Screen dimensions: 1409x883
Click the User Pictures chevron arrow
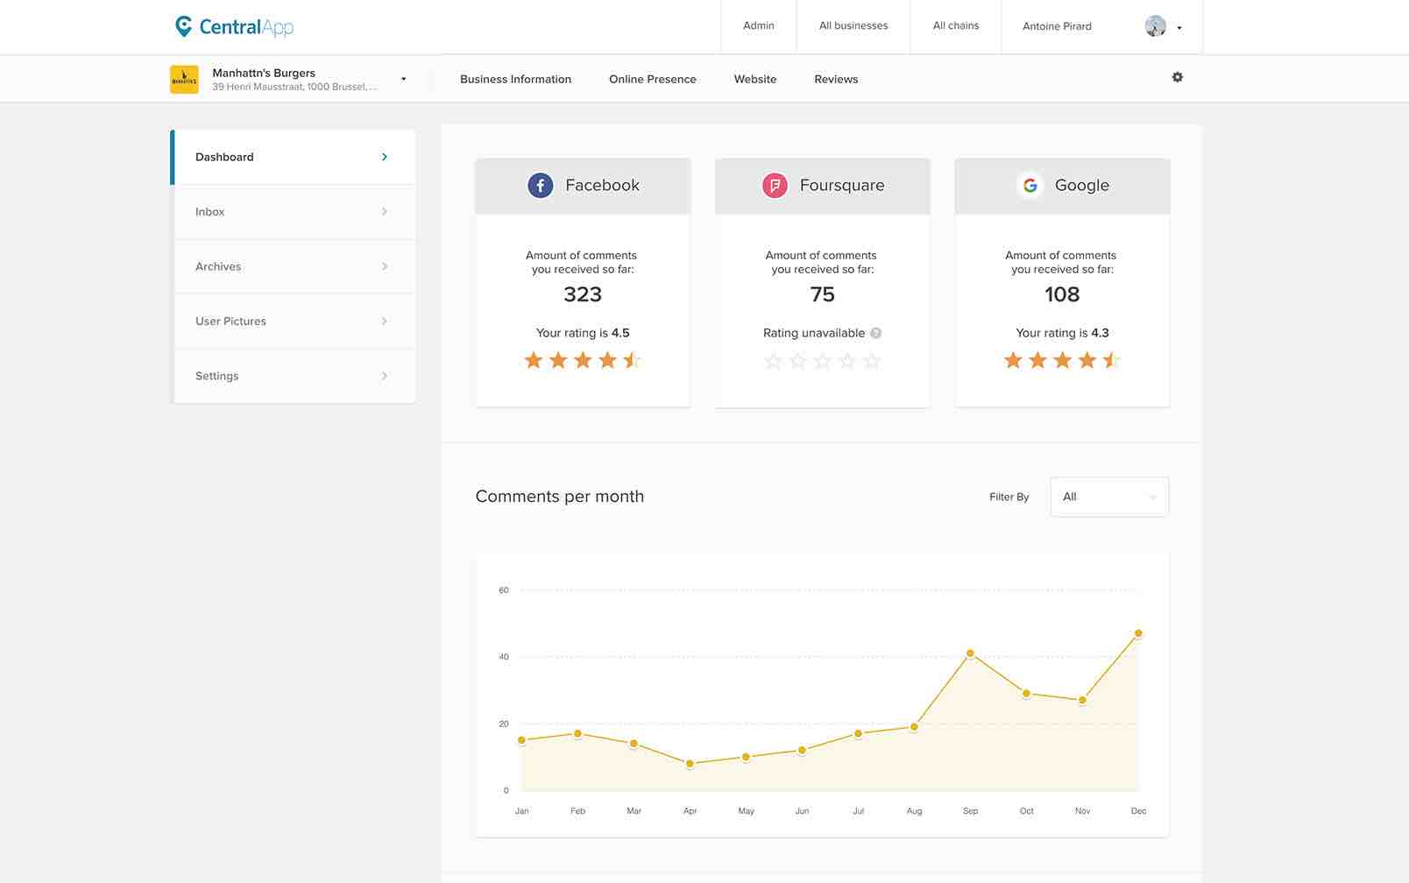click(385, 321)
